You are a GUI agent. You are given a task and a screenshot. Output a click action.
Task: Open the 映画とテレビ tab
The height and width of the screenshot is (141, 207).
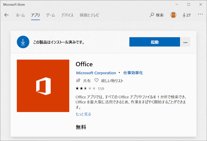[89, 15]
